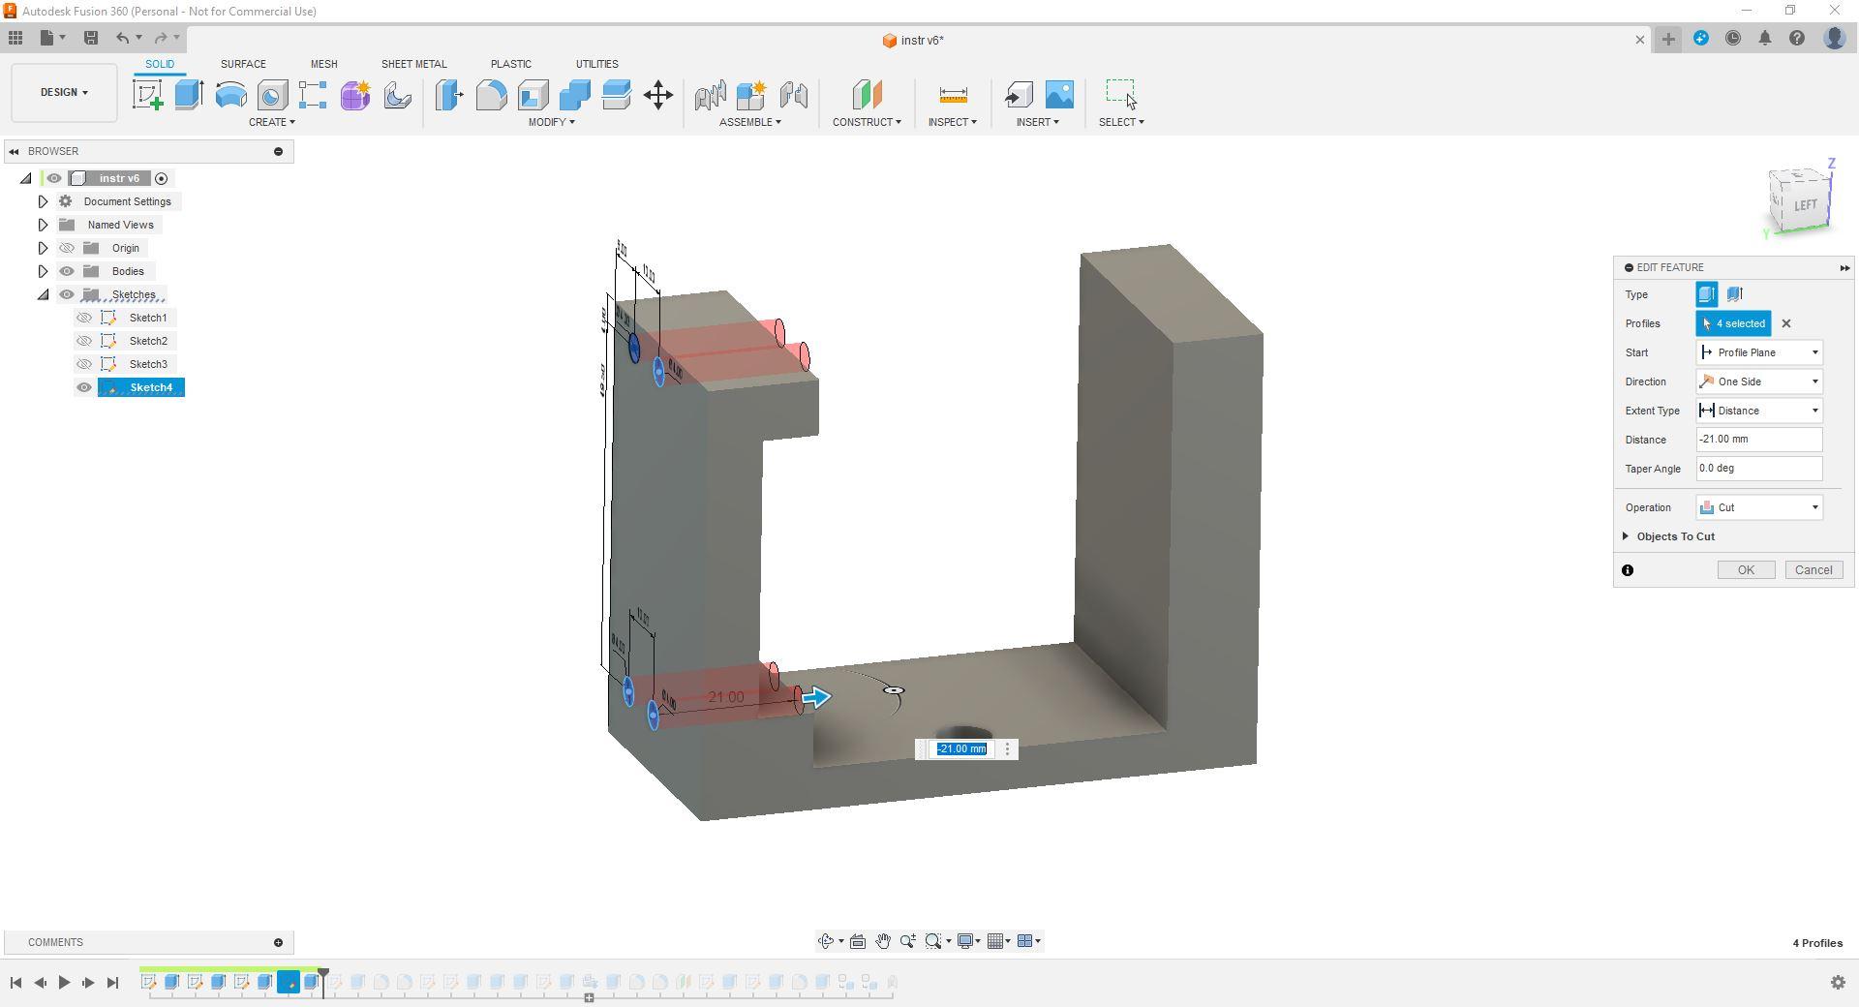Screen dimensions: 1859x1007
Task: Select the Look At tool
Action: coord(858,941)
